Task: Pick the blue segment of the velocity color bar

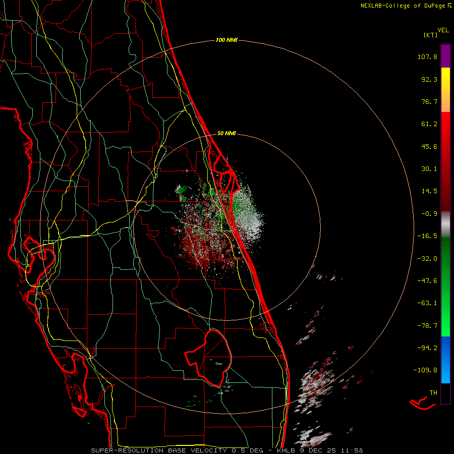Action: (445, 360)
